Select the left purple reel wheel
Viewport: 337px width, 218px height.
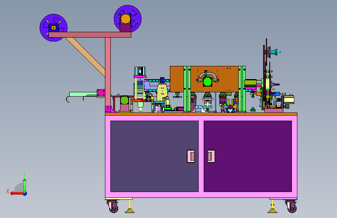pos(54,28)
